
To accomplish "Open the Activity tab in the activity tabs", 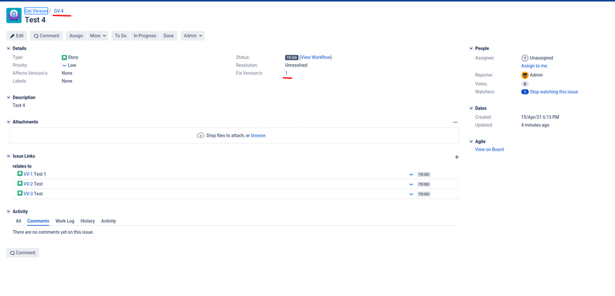I will click(108, 221).
